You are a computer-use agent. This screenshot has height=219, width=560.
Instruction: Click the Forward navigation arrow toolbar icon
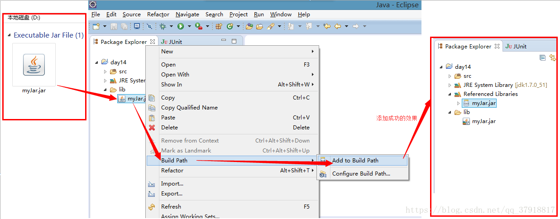(356, 26)
